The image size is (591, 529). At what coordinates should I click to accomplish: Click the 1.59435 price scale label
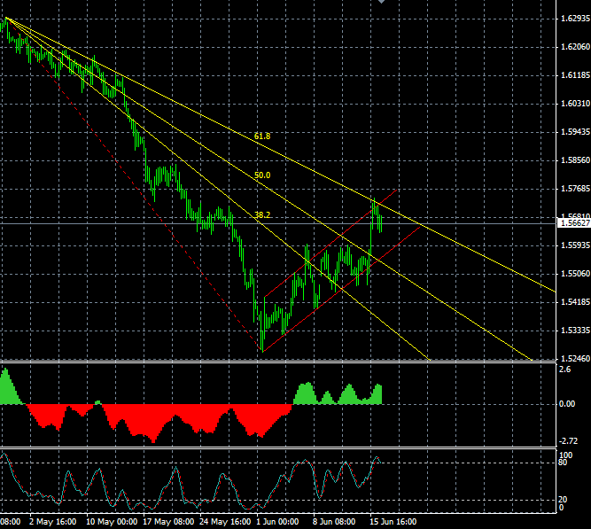[575, 132]
